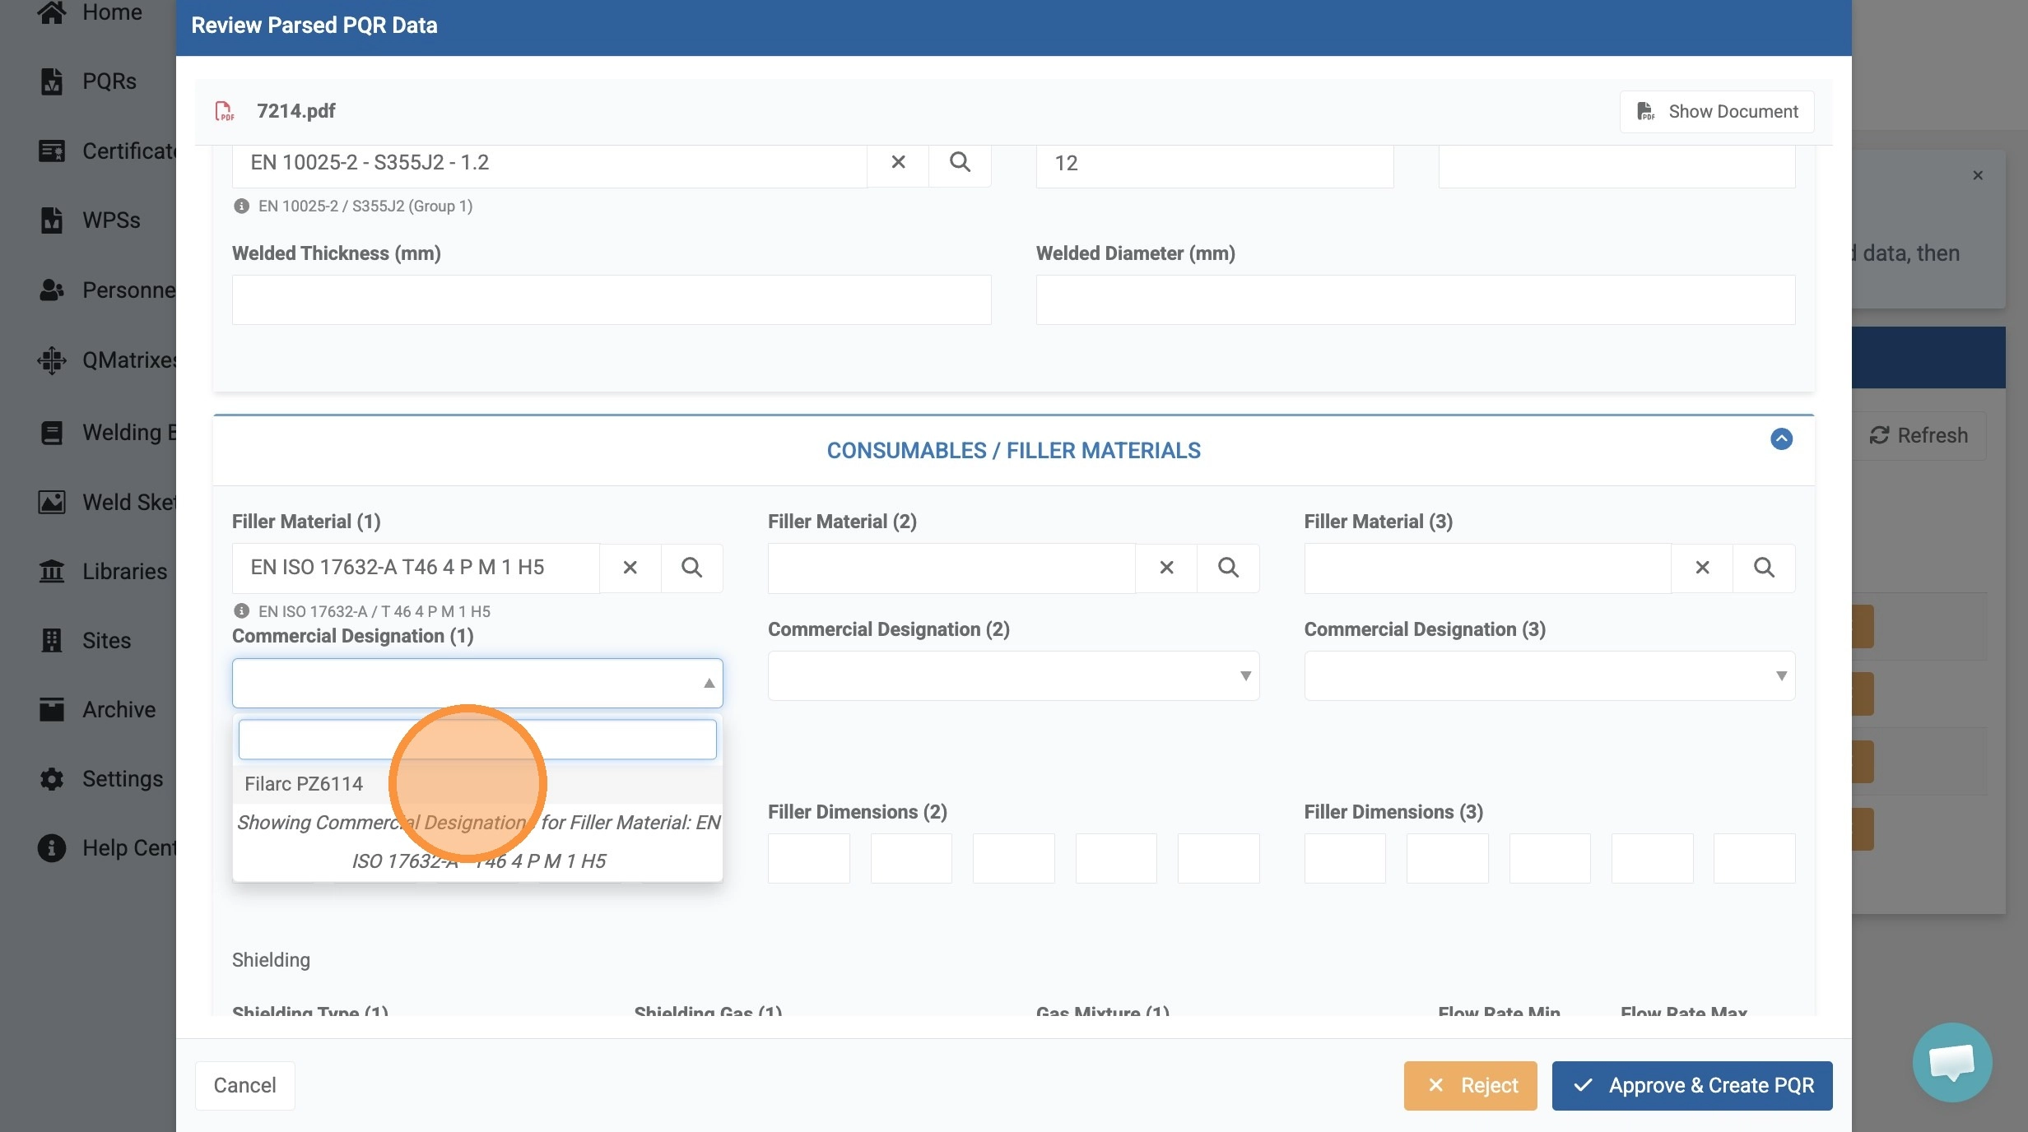Click the 7214.pdf file name
Viewport: 2028px width, 1132px height.
point(295,111)
